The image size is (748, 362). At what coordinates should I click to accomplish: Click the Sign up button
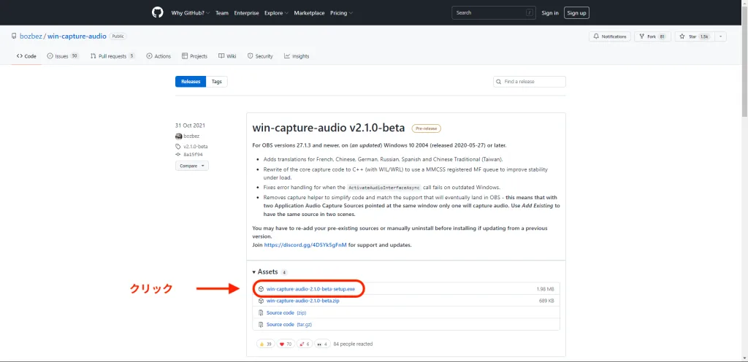coord(576,13)
